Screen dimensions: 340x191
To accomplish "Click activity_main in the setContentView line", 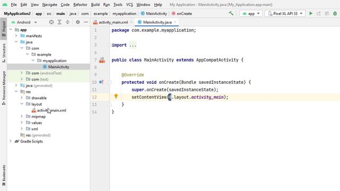I will click(207, 97).
